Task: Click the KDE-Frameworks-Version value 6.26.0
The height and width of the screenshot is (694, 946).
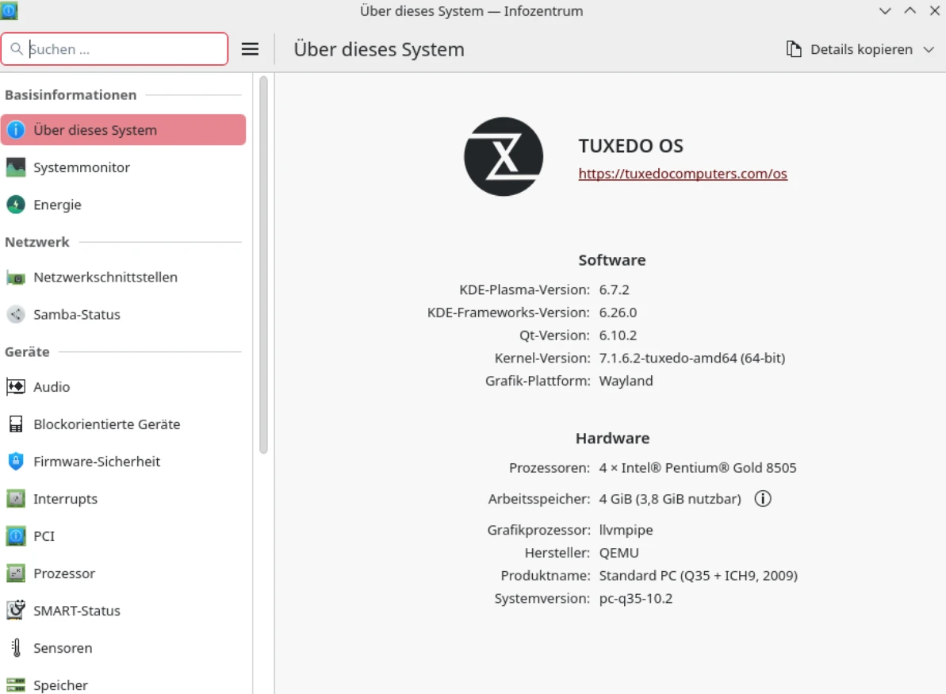Action: pos(618,312)
